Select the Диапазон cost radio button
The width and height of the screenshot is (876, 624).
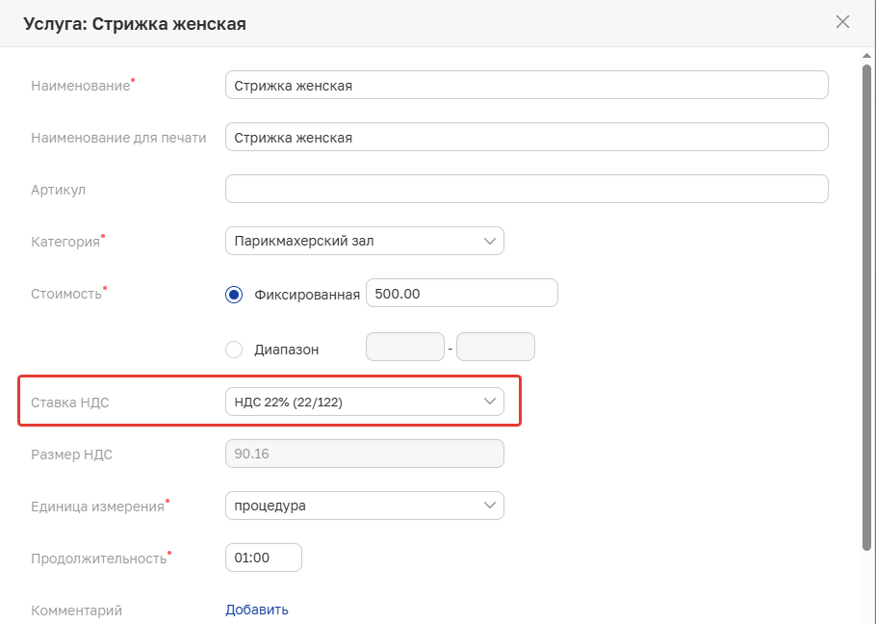[234, 350]
